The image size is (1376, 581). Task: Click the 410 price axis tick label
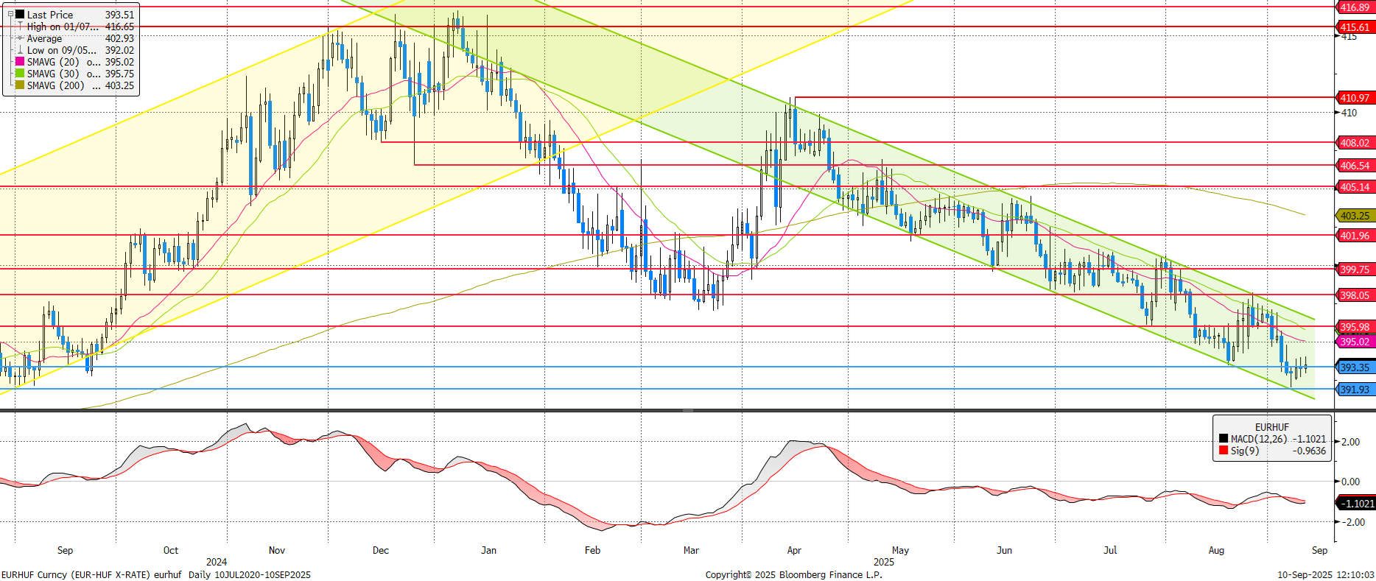1349,113
